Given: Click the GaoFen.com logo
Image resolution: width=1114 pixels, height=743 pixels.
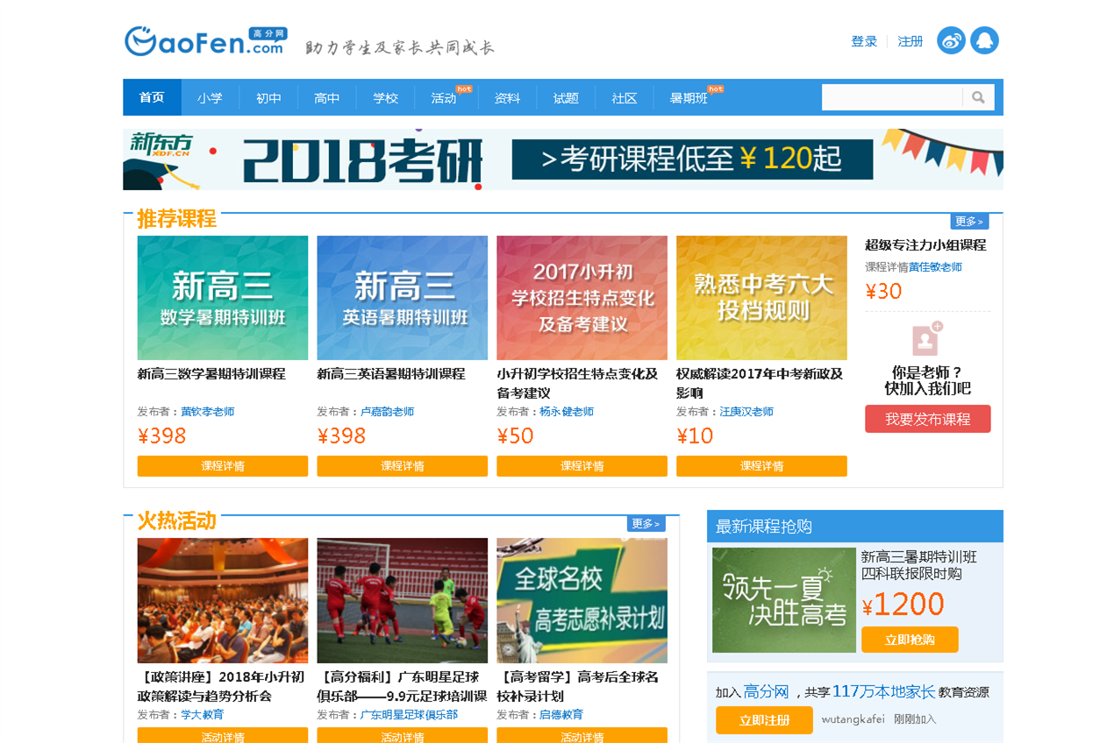Looking at the screenshot, I should pos(205,41).
